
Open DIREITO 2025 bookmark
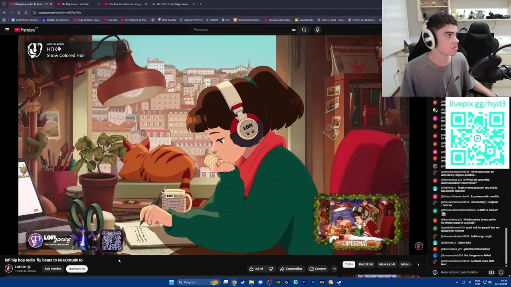tap(331, 20)
